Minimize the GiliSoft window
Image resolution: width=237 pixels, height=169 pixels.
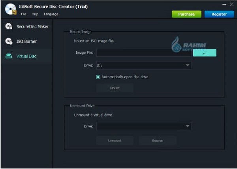pos(224,4)
